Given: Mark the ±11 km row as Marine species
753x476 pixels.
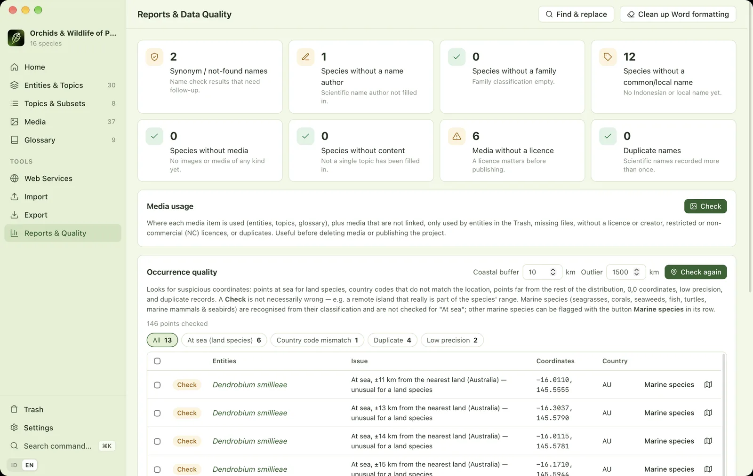Looking at the screenshot, I should [x=669, y=384].
